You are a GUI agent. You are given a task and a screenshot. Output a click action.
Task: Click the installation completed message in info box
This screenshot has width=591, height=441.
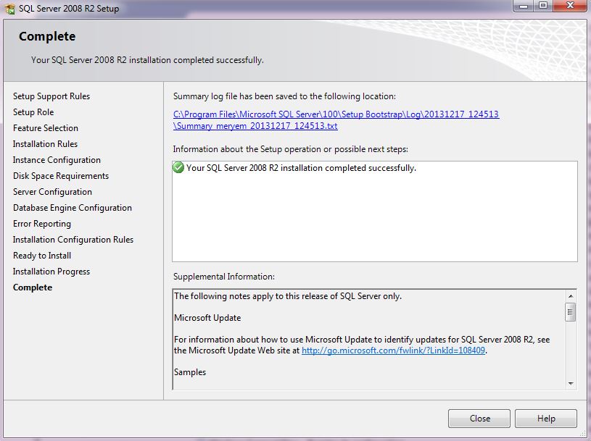click(x=301, y=168)
